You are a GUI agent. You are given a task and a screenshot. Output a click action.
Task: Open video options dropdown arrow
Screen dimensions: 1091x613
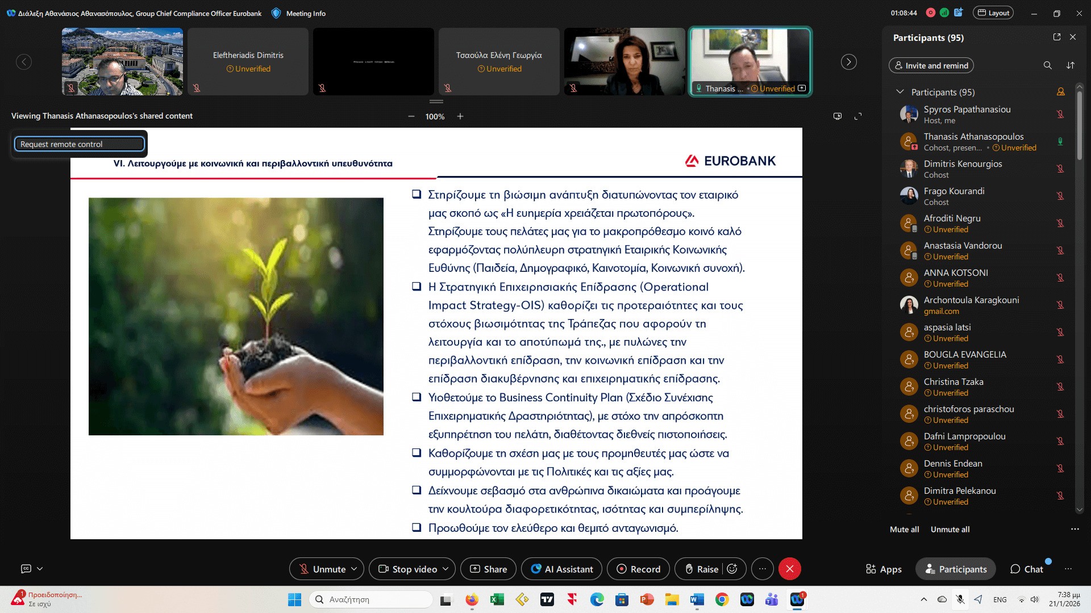click(x=445, y=569)
